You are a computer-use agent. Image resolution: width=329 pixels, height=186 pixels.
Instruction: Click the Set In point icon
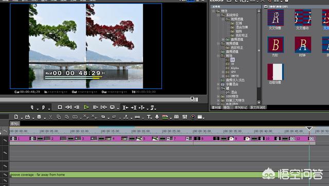[x=32, y=107]
